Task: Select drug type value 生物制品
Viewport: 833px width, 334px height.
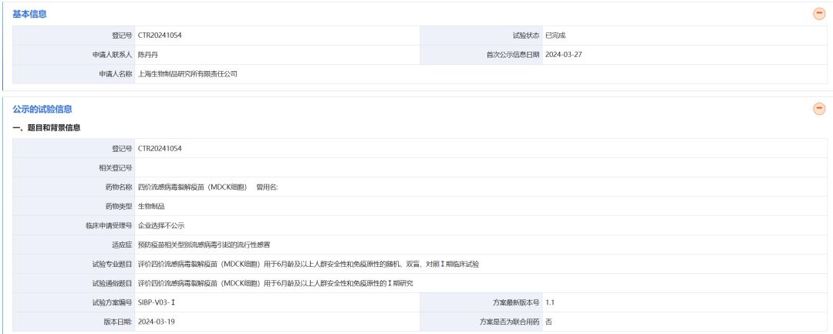Action: pos(151,206)
